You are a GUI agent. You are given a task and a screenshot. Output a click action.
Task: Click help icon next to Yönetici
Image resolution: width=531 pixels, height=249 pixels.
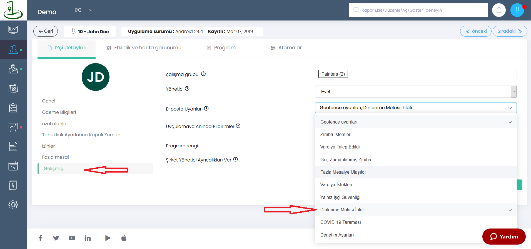[187, 89]
